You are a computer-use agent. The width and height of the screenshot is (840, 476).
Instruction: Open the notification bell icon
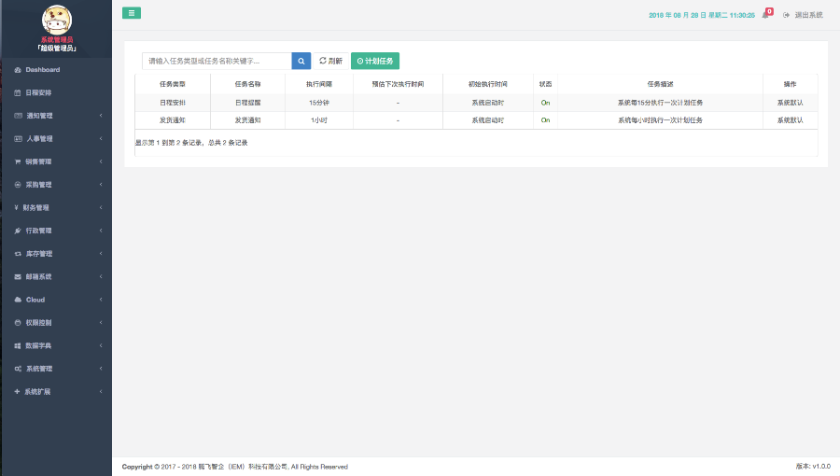(766, 15)
